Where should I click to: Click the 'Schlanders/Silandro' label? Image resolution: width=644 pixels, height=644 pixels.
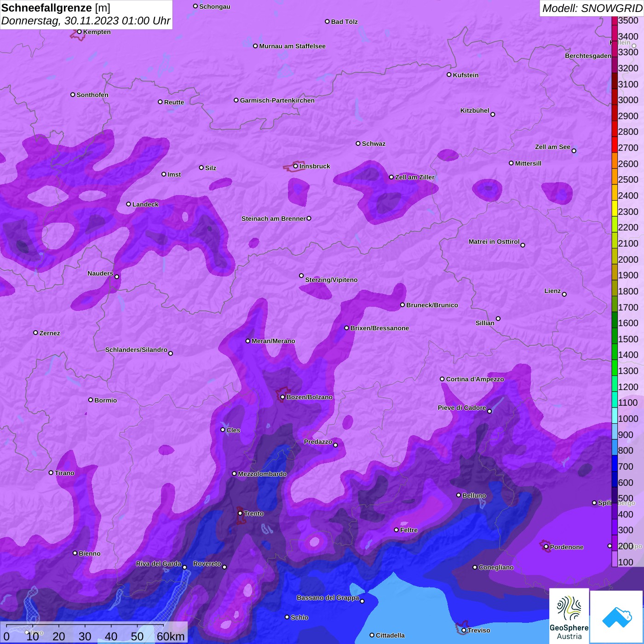tap(137, 350)
